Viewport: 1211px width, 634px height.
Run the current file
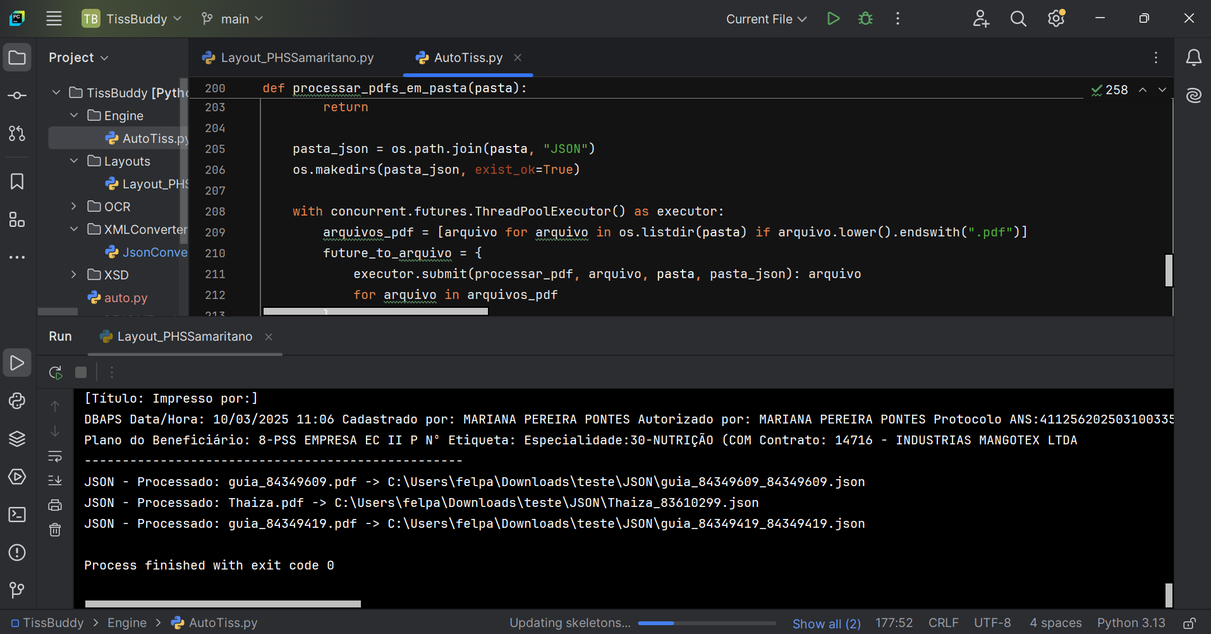[x=834, y=19]
